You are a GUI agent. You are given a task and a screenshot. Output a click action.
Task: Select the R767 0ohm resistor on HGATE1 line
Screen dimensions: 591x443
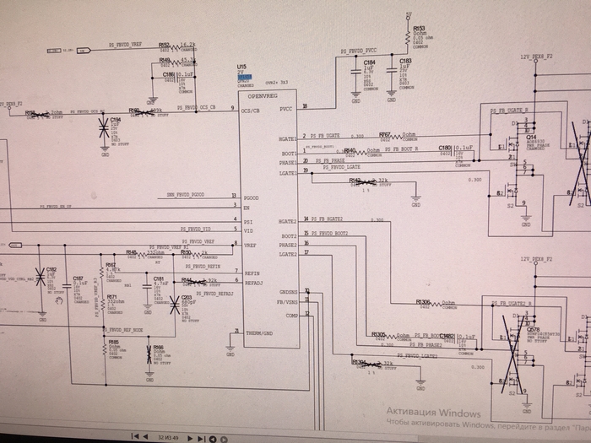[396, 137]
